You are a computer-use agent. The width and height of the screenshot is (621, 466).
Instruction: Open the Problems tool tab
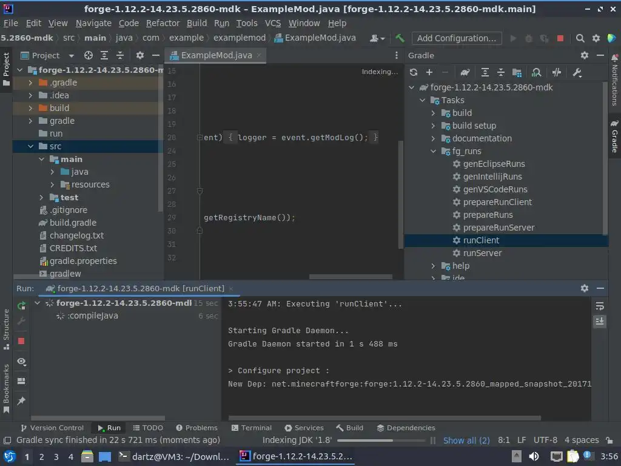[197, 428]
